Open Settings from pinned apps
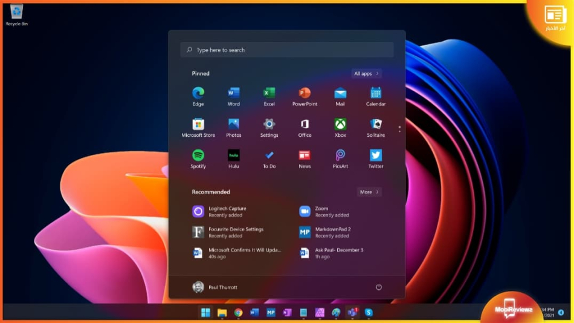 tap(269, 128)
